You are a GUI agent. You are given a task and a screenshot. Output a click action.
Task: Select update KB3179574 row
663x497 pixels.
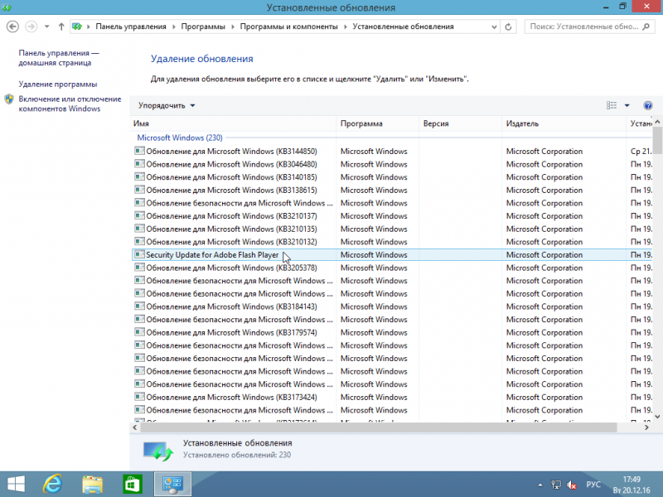pos(391,333)
